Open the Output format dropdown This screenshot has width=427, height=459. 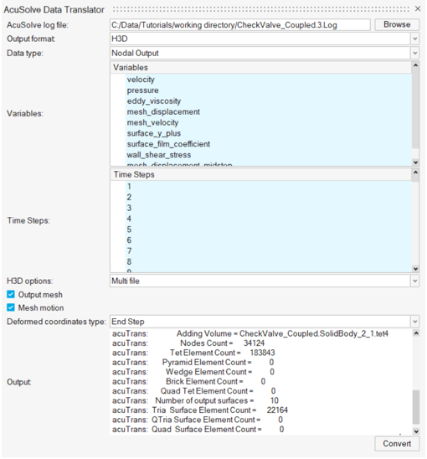tap(414, 39)
